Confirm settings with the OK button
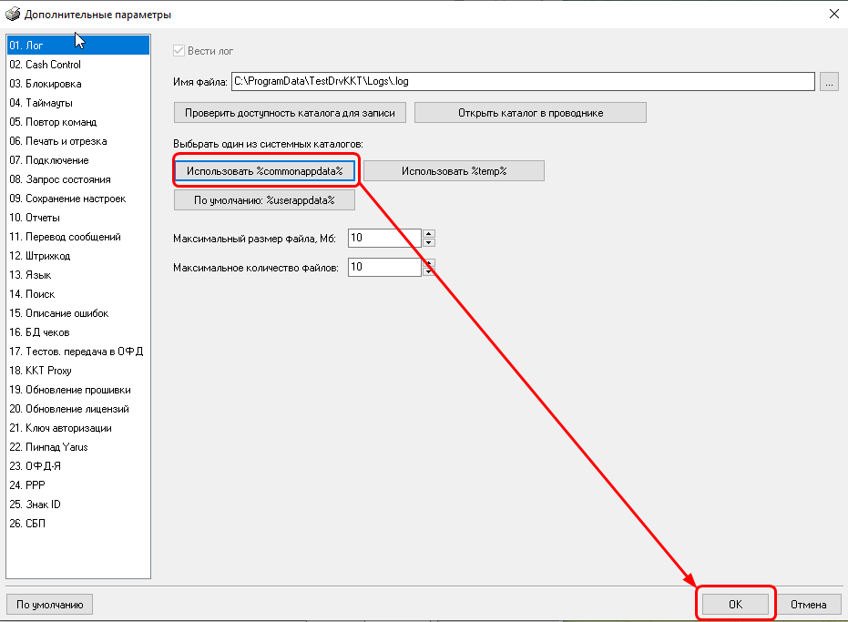The image size is (848, 622). [735, 604]
